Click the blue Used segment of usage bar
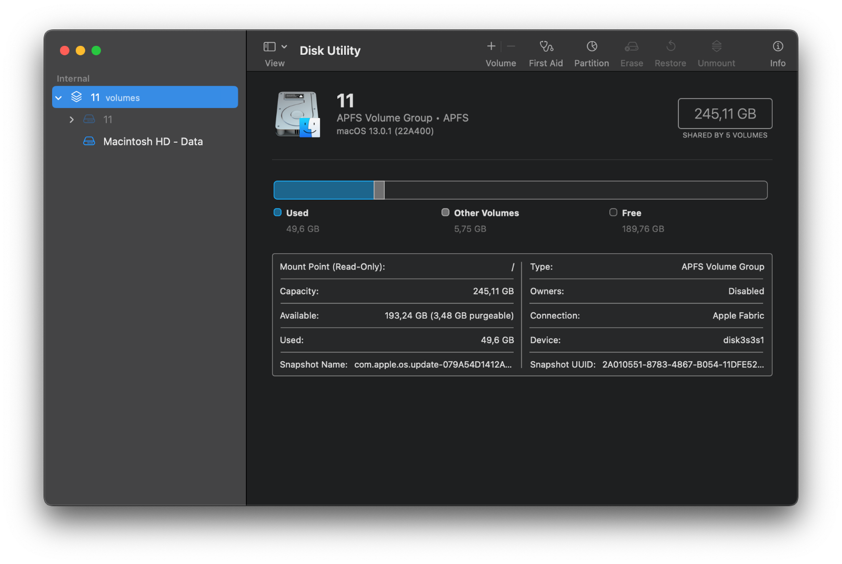The image size is (842, 564). point(324,190)
